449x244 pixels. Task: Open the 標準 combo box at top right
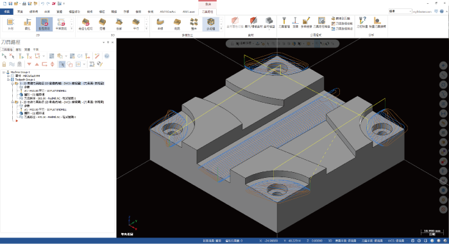pyautogui.click(x=400, y=11)
